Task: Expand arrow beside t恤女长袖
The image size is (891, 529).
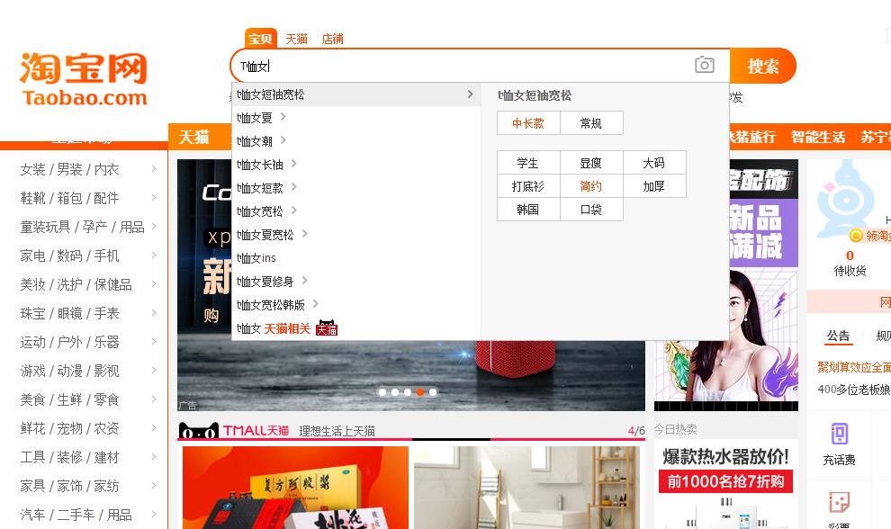Action: [293, 164]
